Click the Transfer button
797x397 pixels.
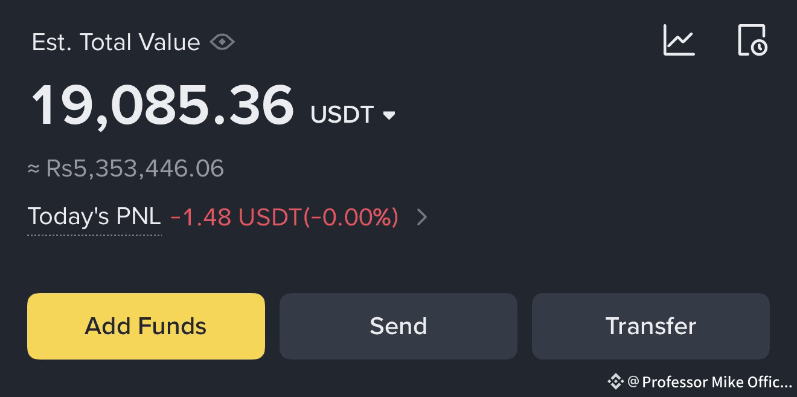pyautogui.click(x=651, y=326)
